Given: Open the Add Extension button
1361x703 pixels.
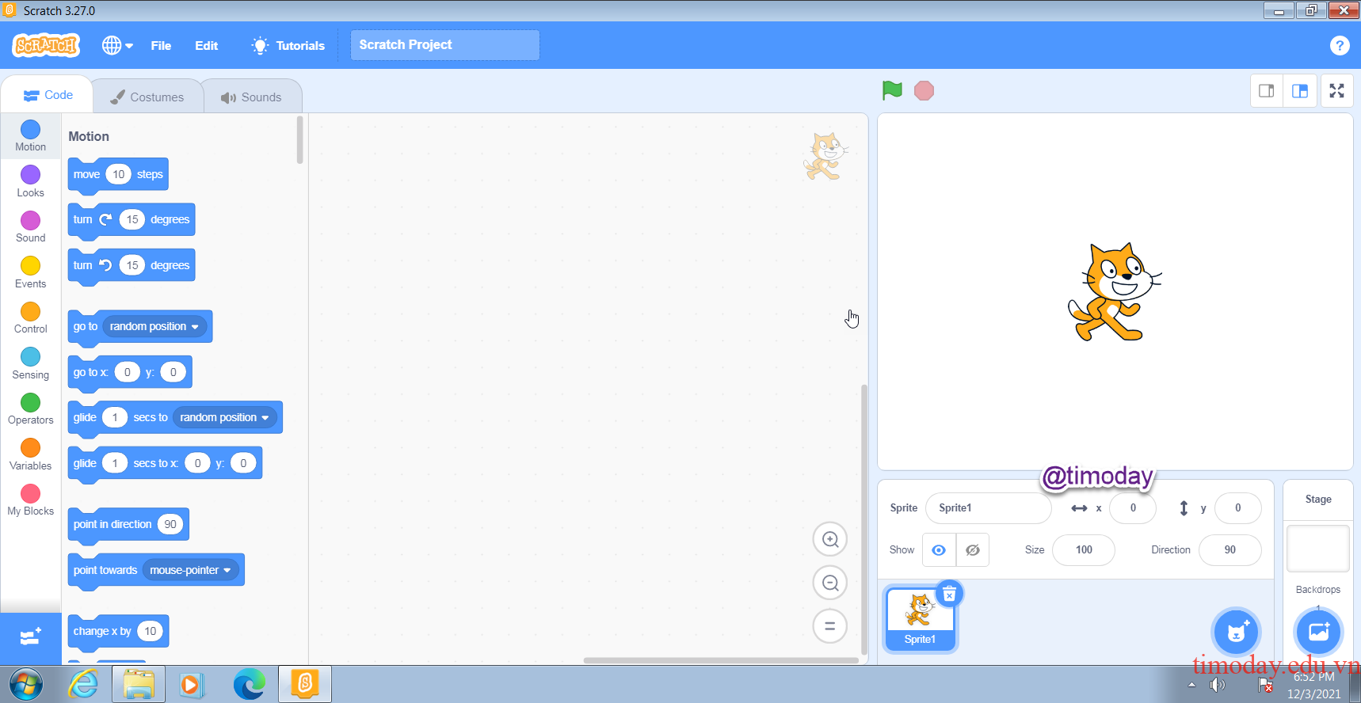Looking at the screenshot, I should tap(30, 637).
